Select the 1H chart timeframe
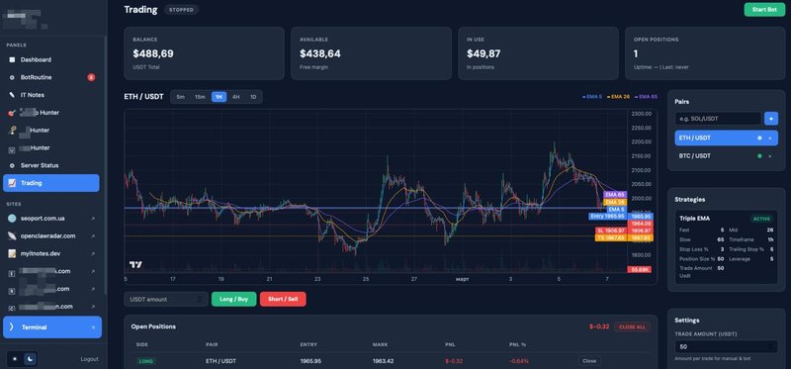The height and width of the screenshot is (369, 791). (x=219, y=97)
